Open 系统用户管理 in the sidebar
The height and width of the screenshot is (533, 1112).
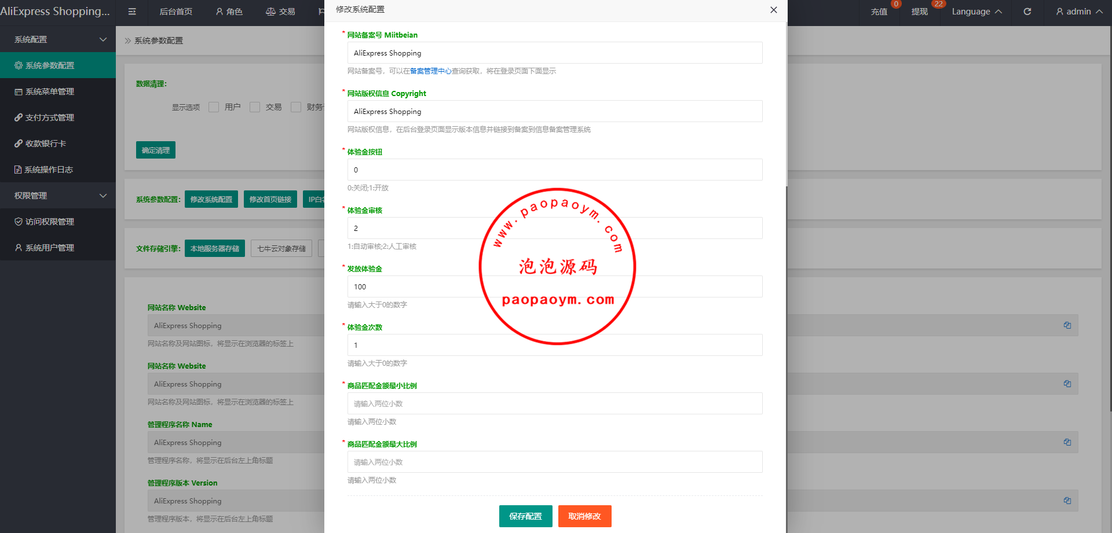pyautogui.click(x=50, y=248)
